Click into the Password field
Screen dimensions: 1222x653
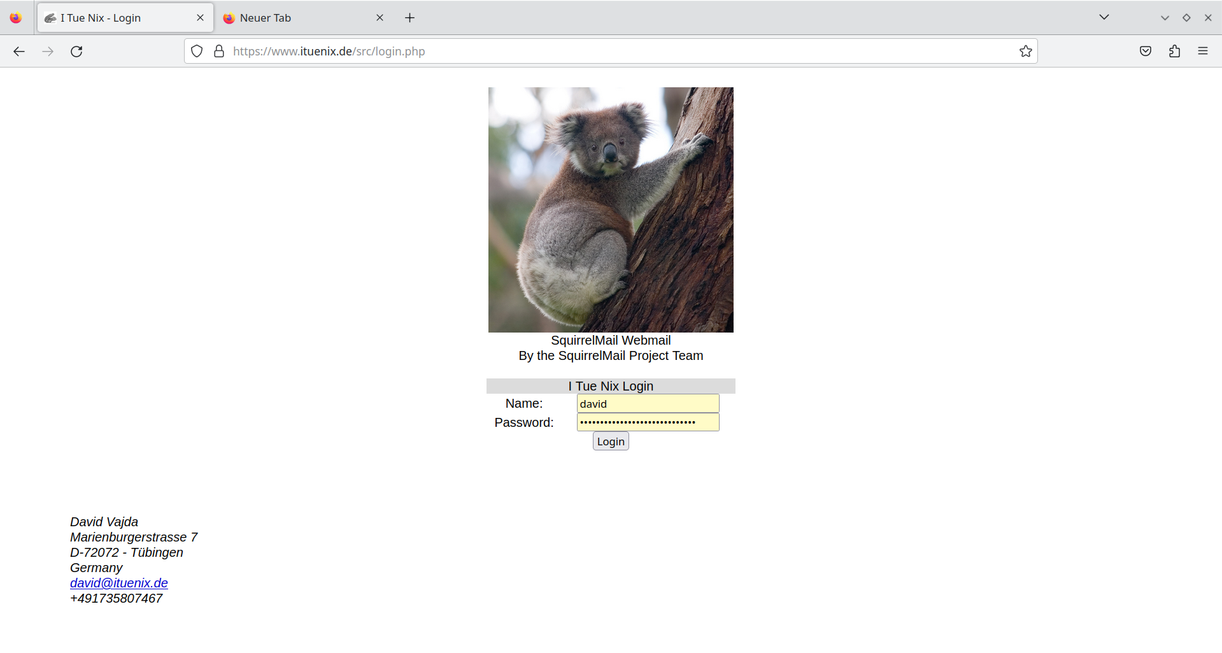(648, 422)
